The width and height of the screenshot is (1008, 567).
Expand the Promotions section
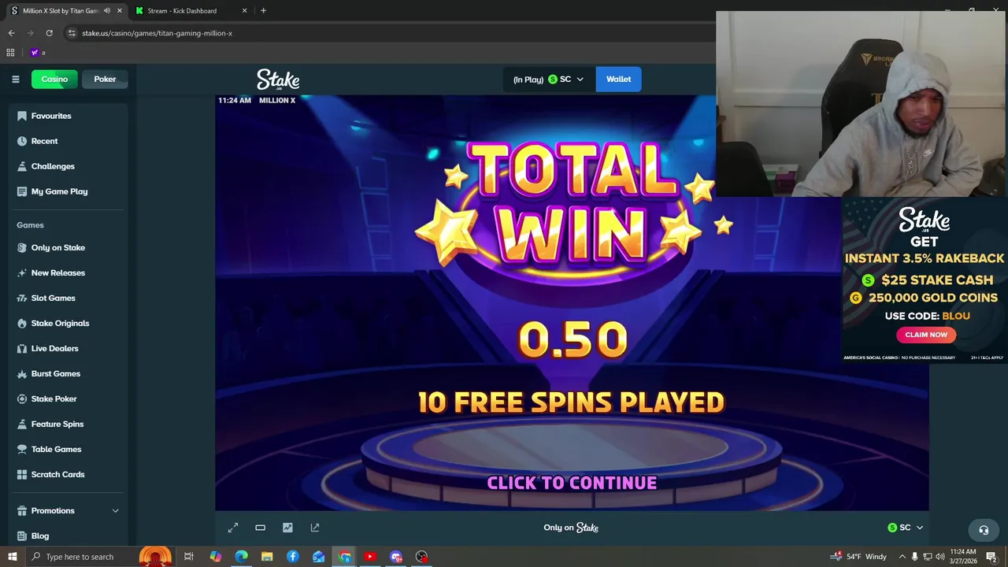click(69, 510)
